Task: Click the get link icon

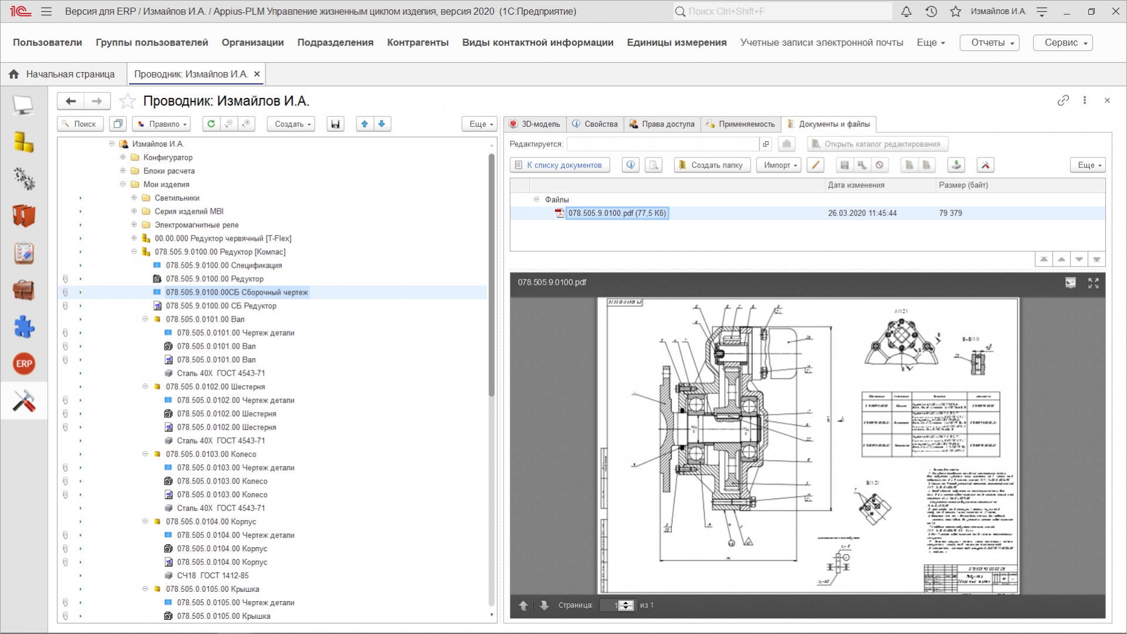Action: 1063,100
